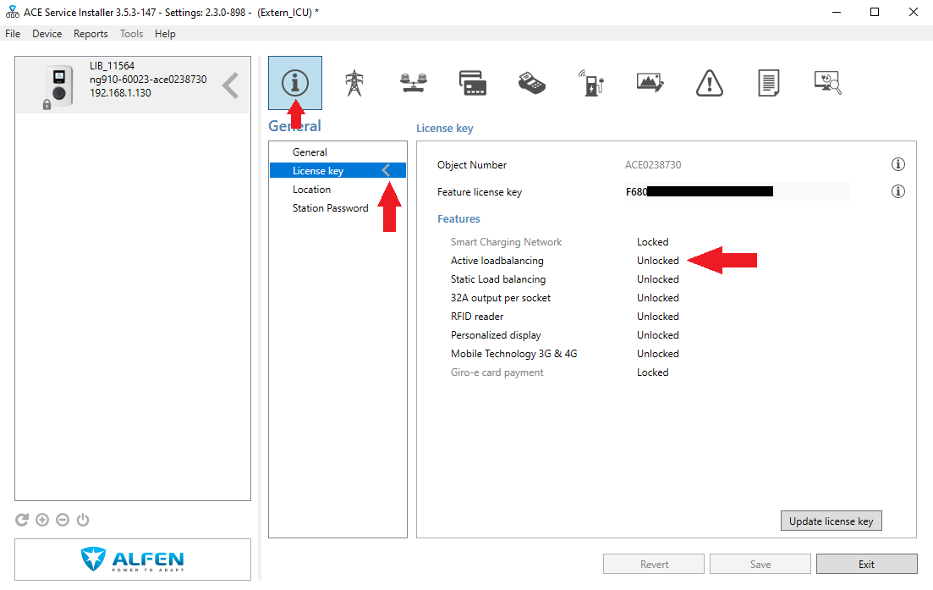Click the refresh device list icon

tap(22, 520)
